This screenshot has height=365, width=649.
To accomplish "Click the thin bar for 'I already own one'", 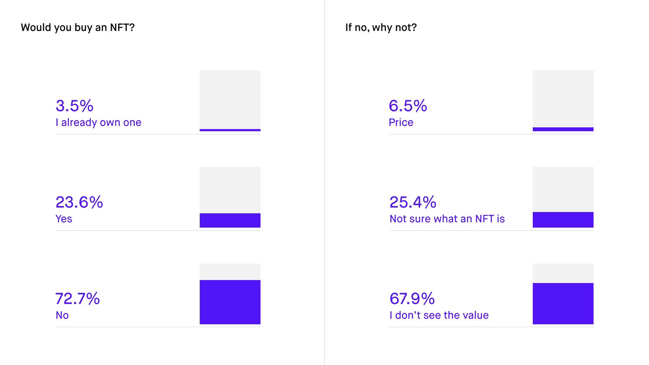I will click(x=230, y=130).
